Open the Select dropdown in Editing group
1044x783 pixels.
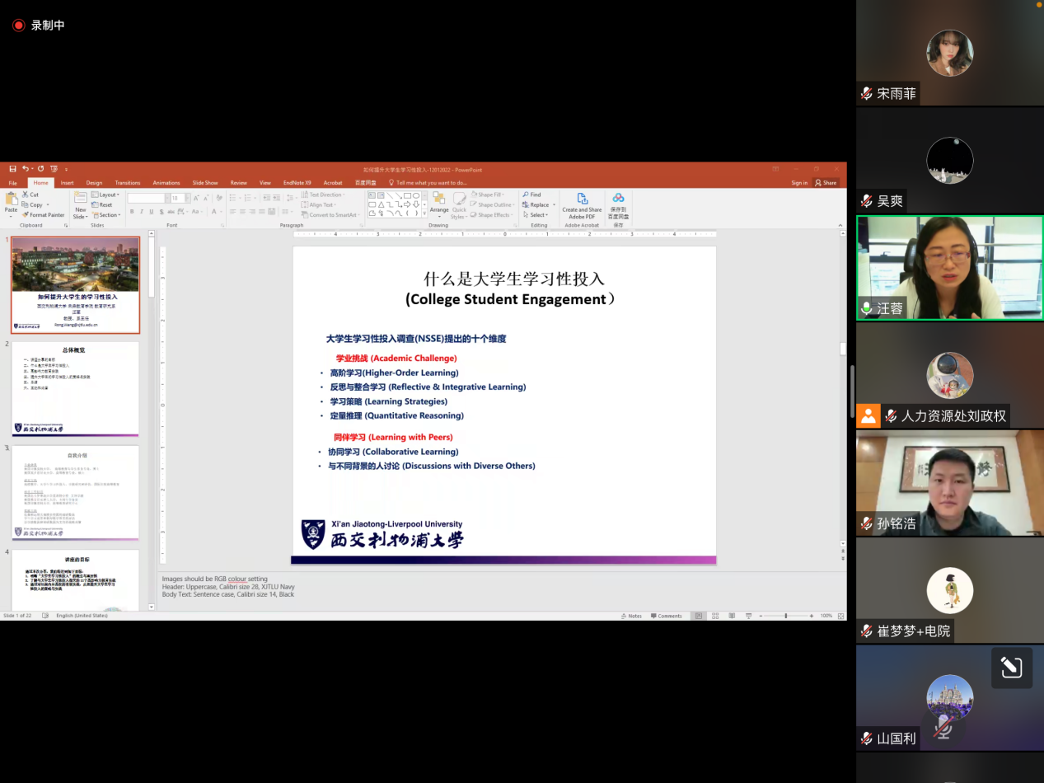tap(538, 215)
